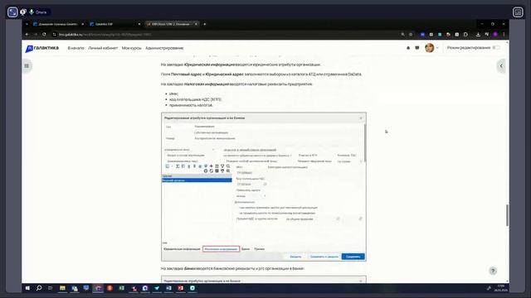Image resolution: width=531 pixels, height=298 pixels.
Task: Open the left course index drawer
Action: coord(27,66)
